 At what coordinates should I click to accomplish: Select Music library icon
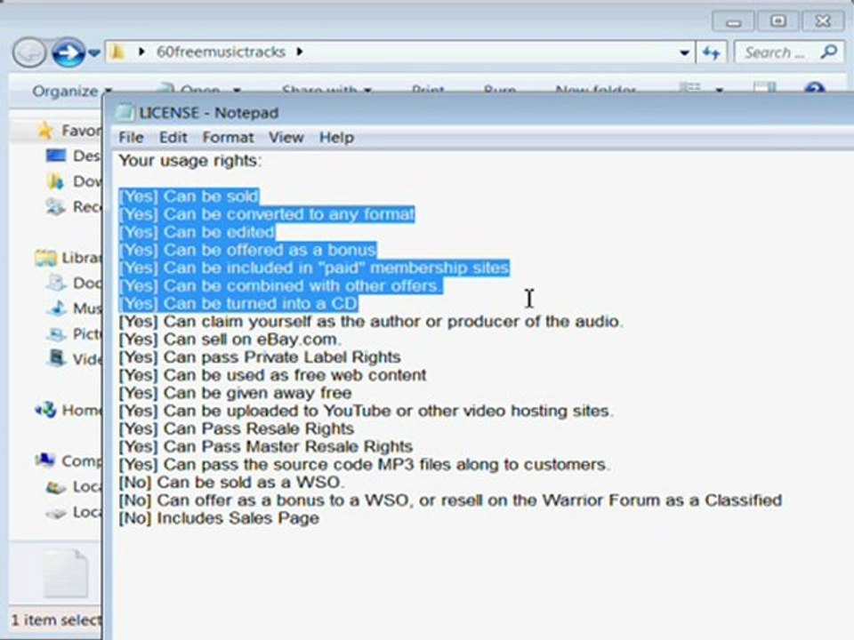tap(56, 308)
